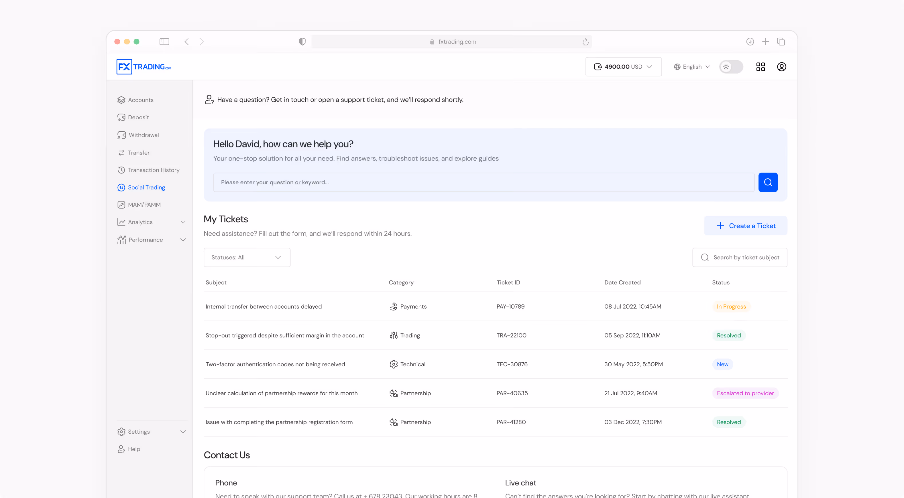The image size is (904, 498).
Task: Open ticket 'Internal transfer between accounts delayed'
Action: [264, 307]
